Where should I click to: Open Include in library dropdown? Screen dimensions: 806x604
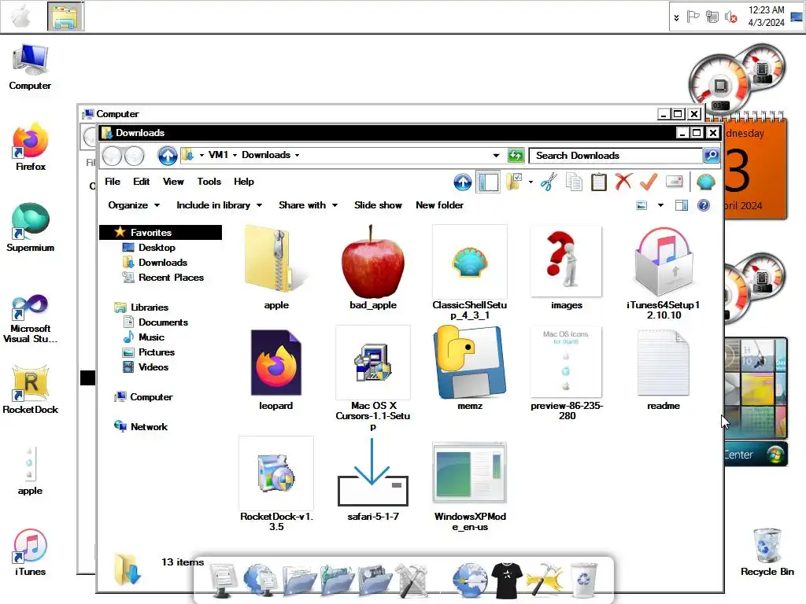click(220, 205)
